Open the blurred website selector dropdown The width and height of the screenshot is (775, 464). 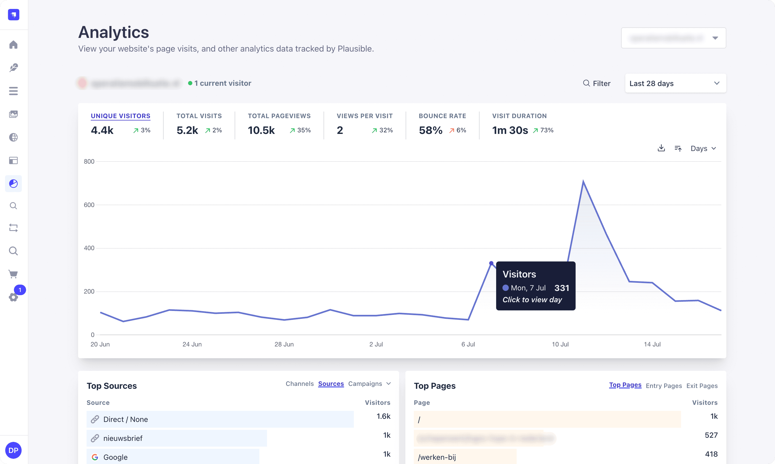pos(673,38)
